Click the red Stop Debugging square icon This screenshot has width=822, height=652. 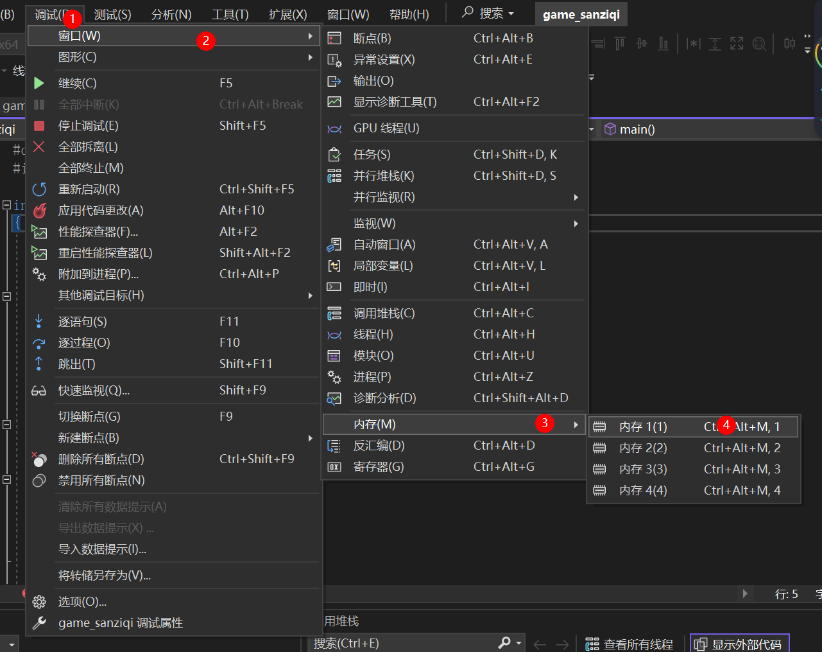[39, 126]
